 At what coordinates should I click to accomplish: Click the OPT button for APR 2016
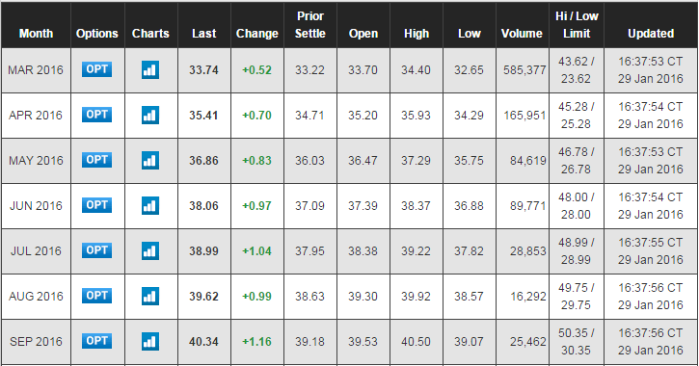coord(96,115)
